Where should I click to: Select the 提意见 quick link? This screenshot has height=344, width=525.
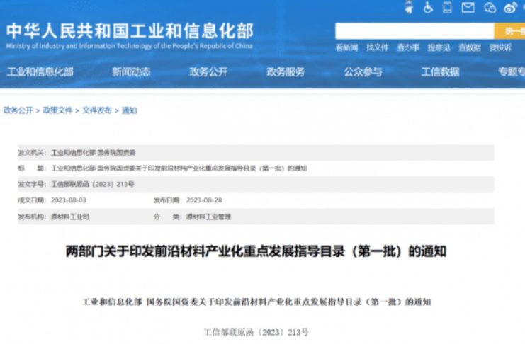pos(439,47)
